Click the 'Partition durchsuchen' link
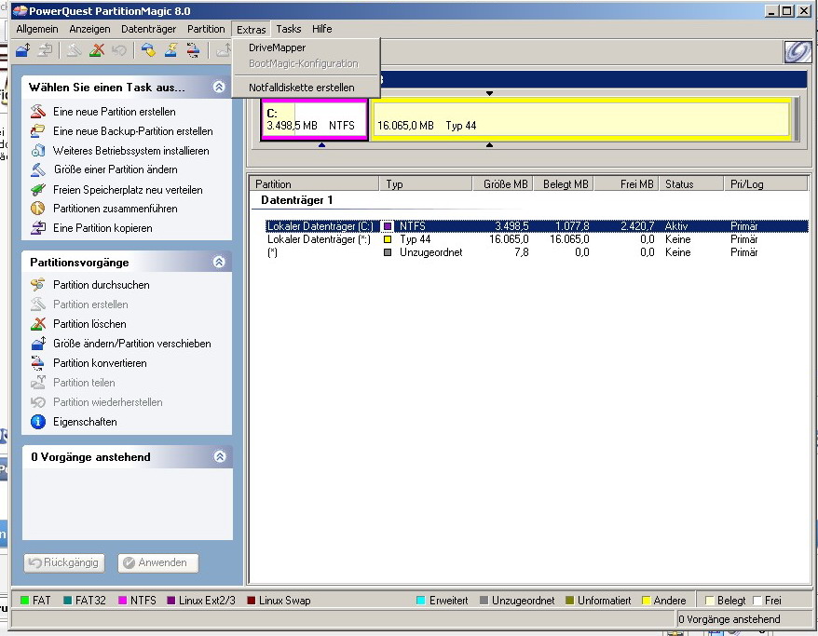The height and width of the screenshot is (636, 818). point(102,285)
